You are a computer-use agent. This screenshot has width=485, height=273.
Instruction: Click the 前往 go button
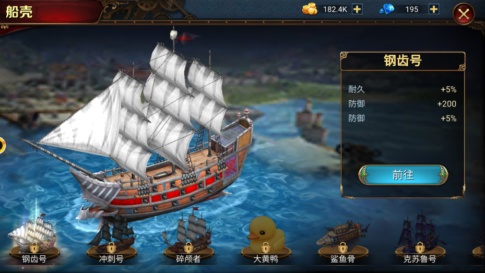point(403,175)
